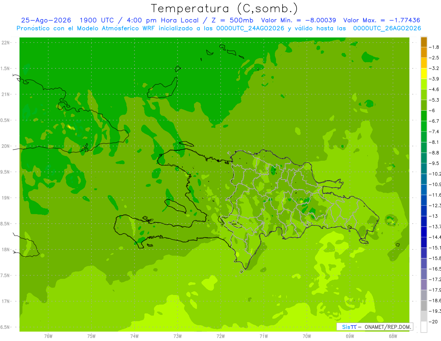Click the gray legend swatch between -18.6 and -19.3
This screenshot has height=341, width=441.
(424, 306)
